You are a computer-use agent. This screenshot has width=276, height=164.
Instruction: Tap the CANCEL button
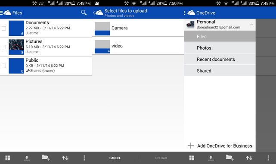tap(115, 158)
